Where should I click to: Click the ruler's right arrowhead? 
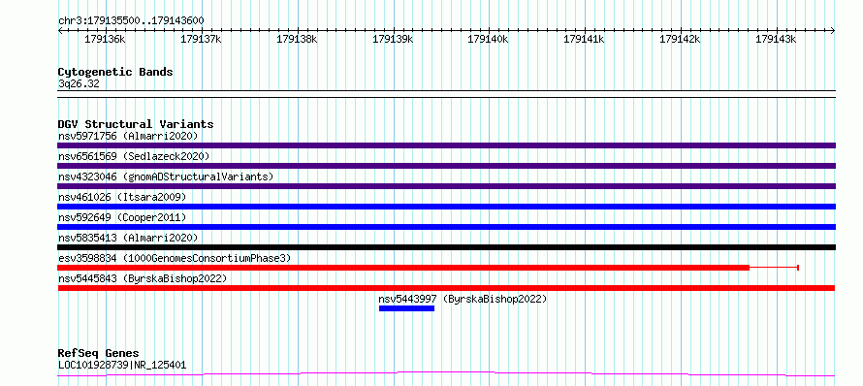click(x=833, y=31)
